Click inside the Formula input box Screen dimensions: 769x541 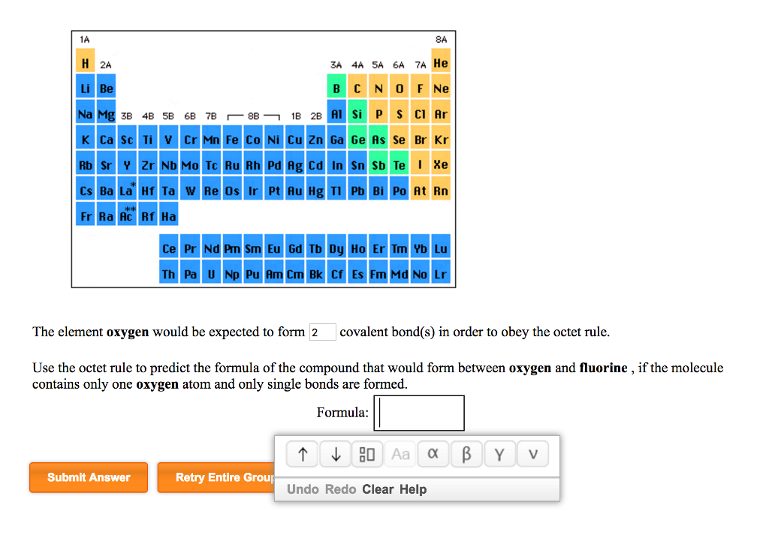click(418, 413)
